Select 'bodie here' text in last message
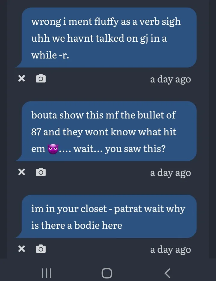Screen dimensions: 216x281 (x=98, y=225)
